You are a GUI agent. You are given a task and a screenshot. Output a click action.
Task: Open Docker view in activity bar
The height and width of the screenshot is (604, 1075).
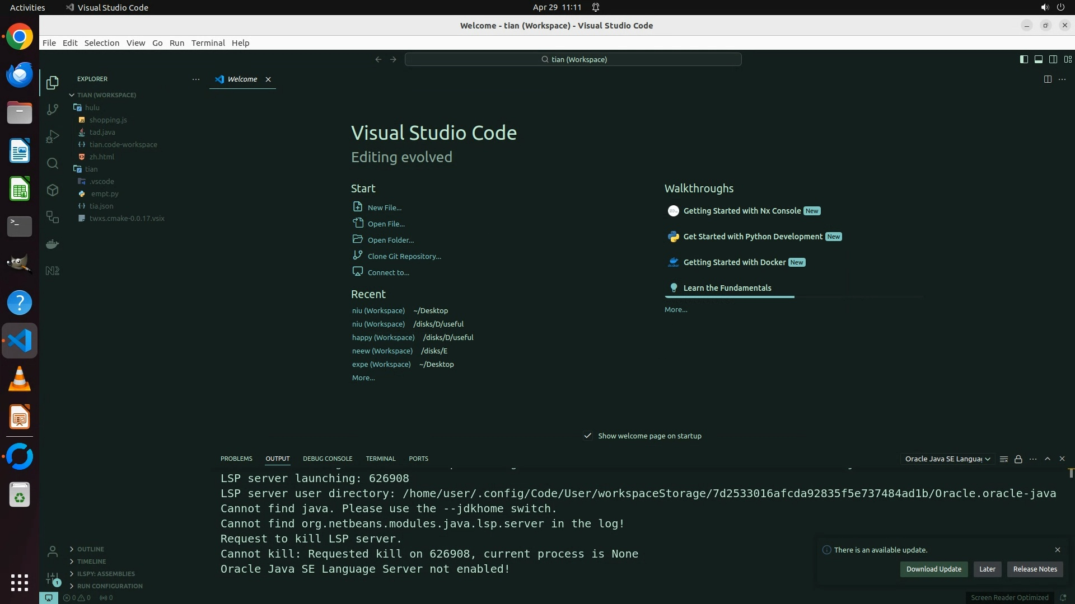pos(53,244)
